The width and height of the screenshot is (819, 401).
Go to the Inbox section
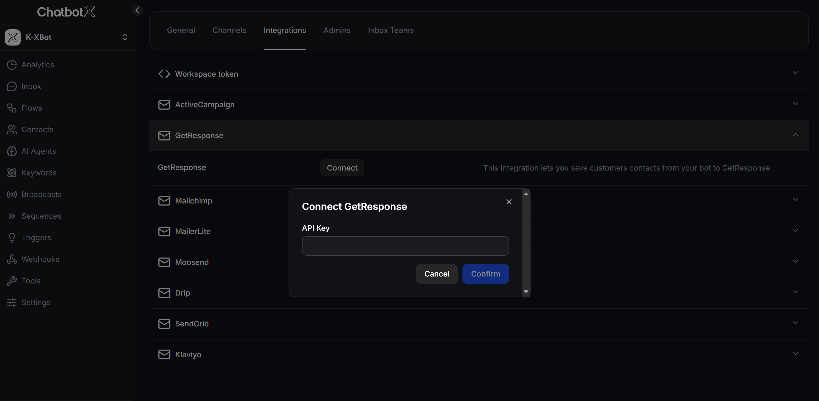click(x=31, y=86)
